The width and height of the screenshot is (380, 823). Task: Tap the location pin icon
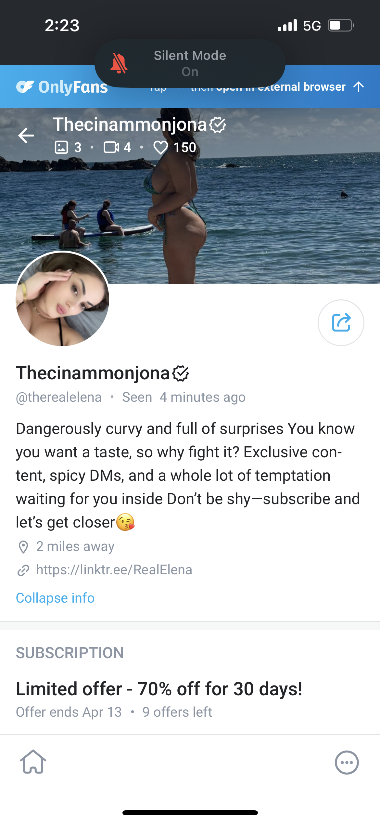23,547
